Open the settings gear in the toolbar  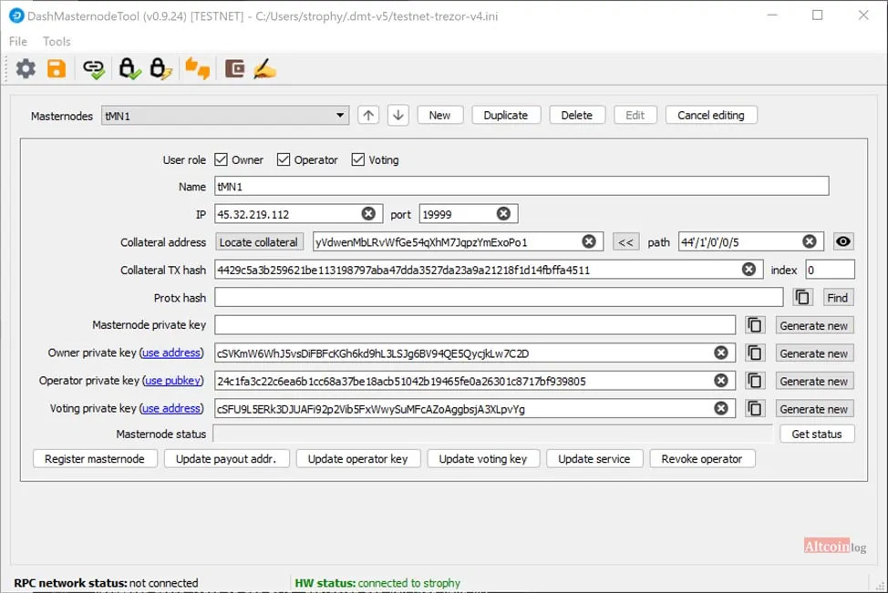click(26, 69)
